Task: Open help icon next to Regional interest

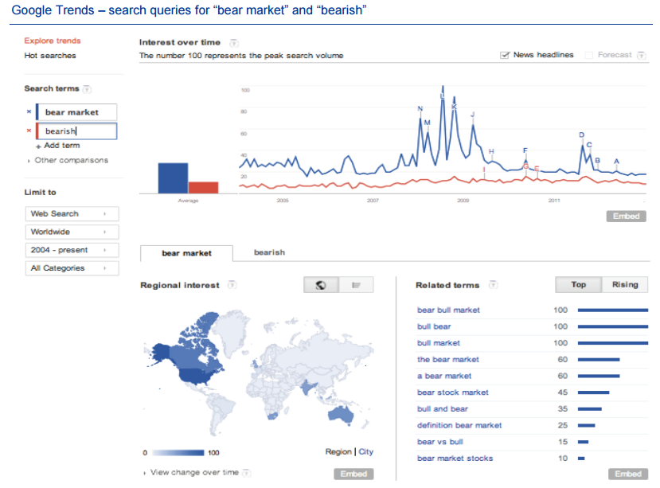Action: (232, 285)
